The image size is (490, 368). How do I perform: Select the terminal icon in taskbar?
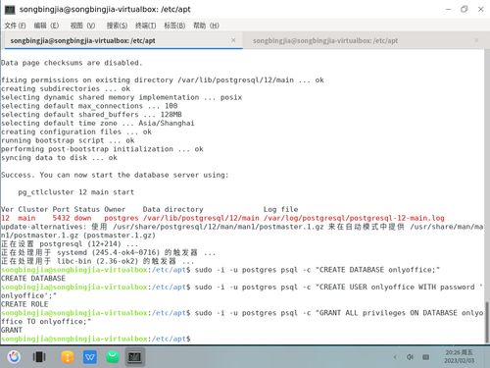134,357
